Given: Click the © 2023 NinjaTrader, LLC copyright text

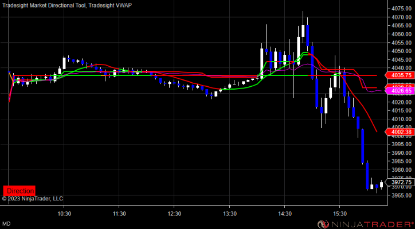Looking at the screenshot, I should coord(33,199).
